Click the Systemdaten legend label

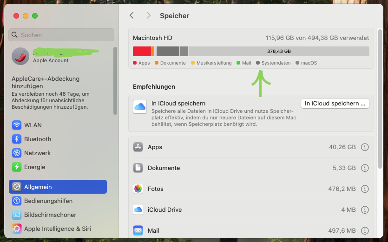tap(276, 63)
